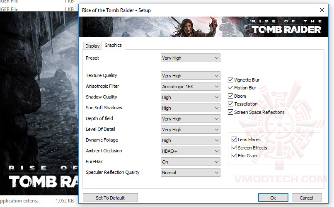Click the 'Depth of field' label

point(99,118)
